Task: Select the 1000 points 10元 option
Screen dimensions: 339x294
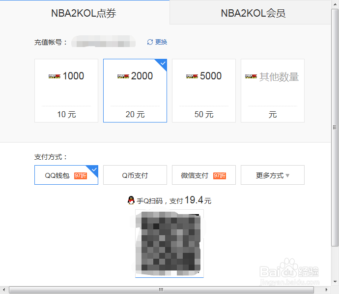Action: click(x=66, y=91)
